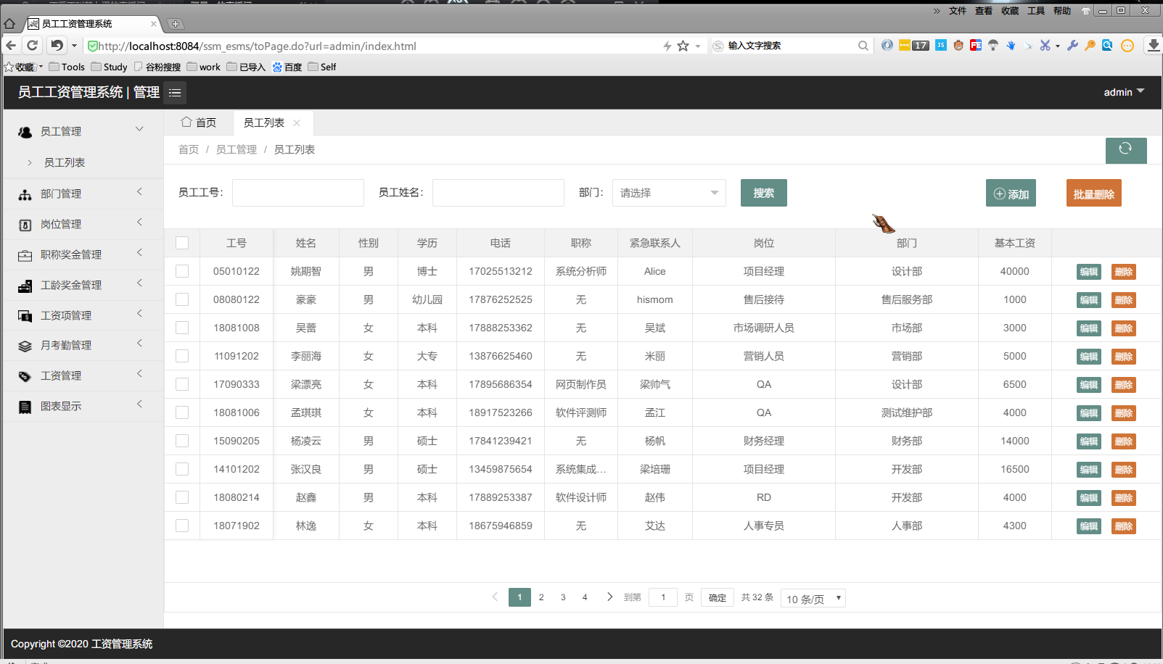This screenshot has width=1163, height=664.
Task: Expand the 岗位管理 sidebar section
Action: click(x=139, y=222)
